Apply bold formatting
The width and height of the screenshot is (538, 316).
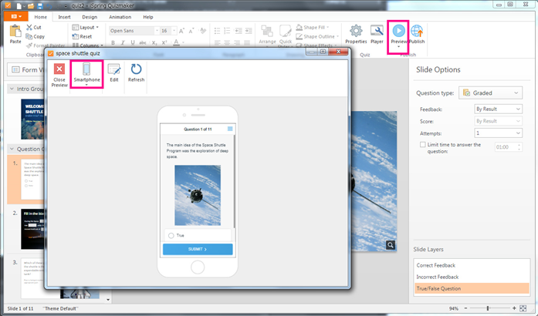pos(113,42)
